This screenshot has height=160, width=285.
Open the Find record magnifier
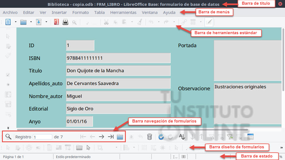coord(8,137)
